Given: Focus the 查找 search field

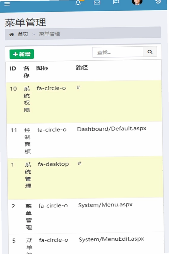Looking at the screenshot, I should tap(118, 52).
